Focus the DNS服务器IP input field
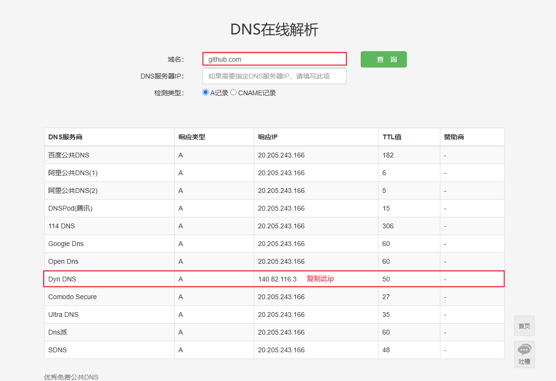This screenshot has height=381, width=556. click(274, 76)
